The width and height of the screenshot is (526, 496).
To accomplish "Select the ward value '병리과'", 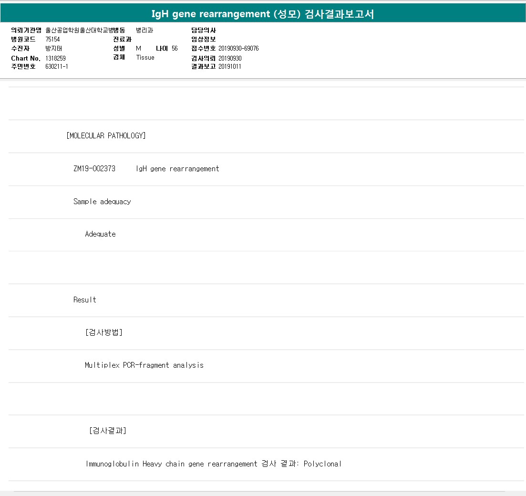I will [144, 30].
